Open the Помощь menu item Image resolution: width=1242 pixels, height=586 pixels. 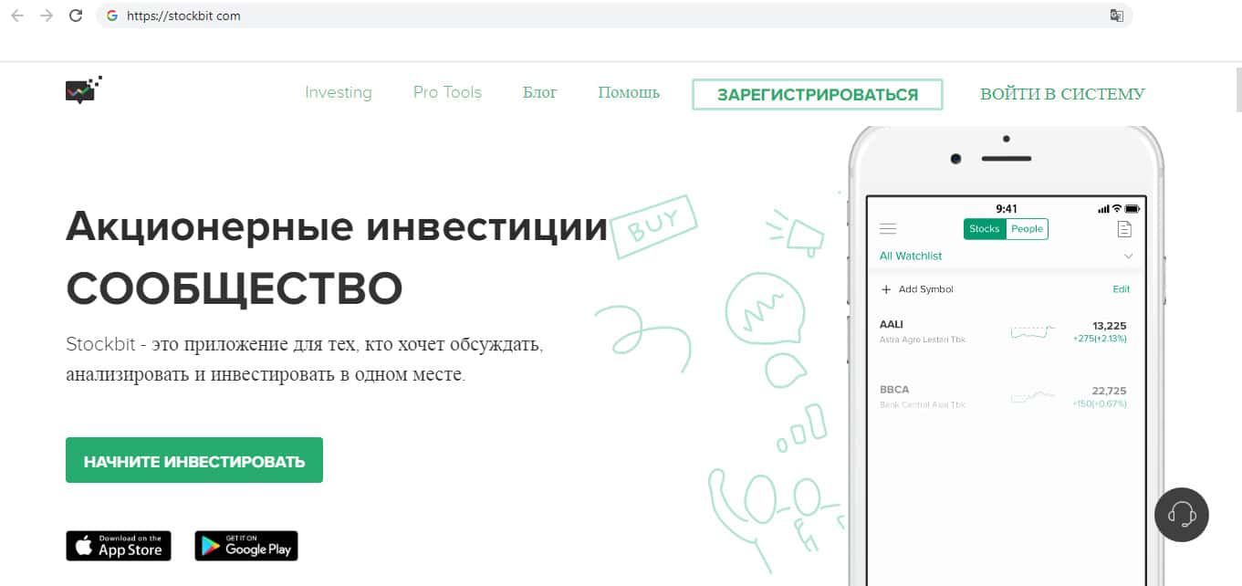pyautogui.click(x=629, y=92)
